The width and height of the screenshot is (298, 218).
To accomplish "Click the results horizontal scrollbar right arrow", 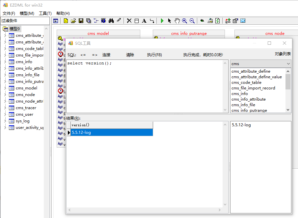I will (220, 210).
